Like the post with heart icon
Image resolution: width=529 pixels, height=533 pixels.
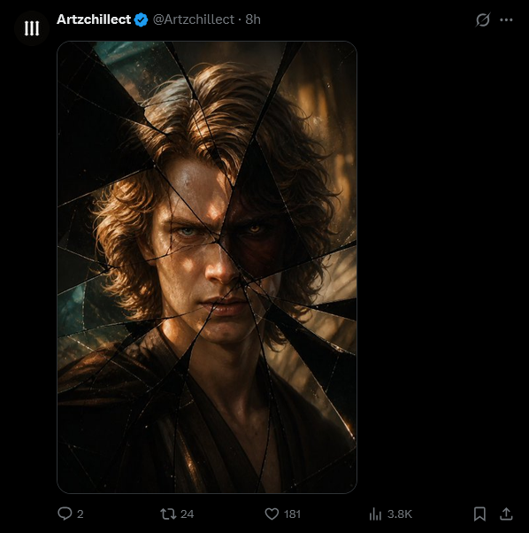pyautogui.click(x=272, y=514)
